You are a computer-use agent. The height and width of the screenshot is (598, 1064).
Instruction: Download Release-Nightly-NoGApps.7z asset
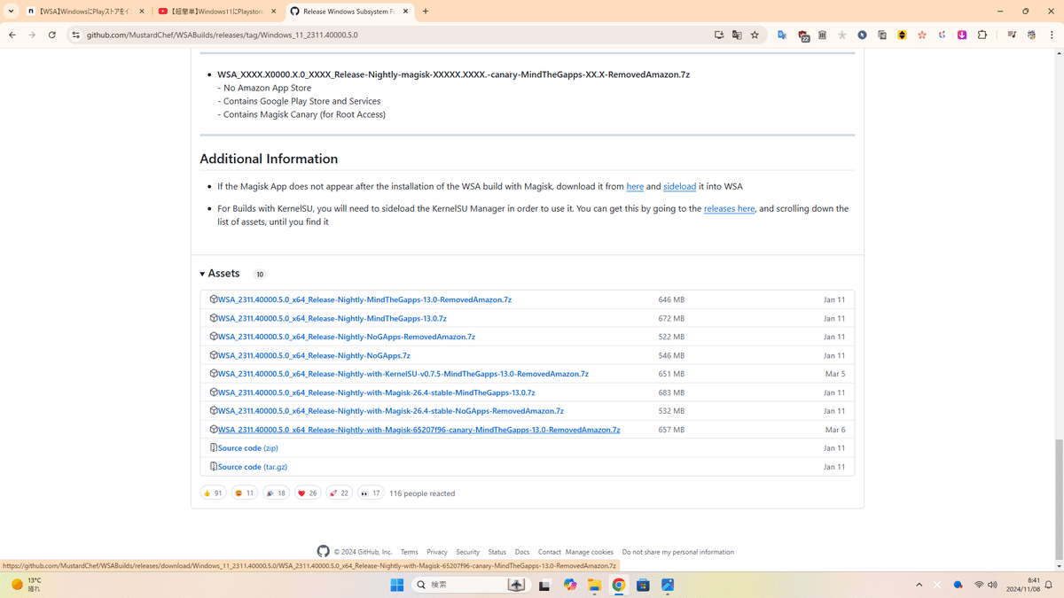pyautogui.click(x=314, y=355)
